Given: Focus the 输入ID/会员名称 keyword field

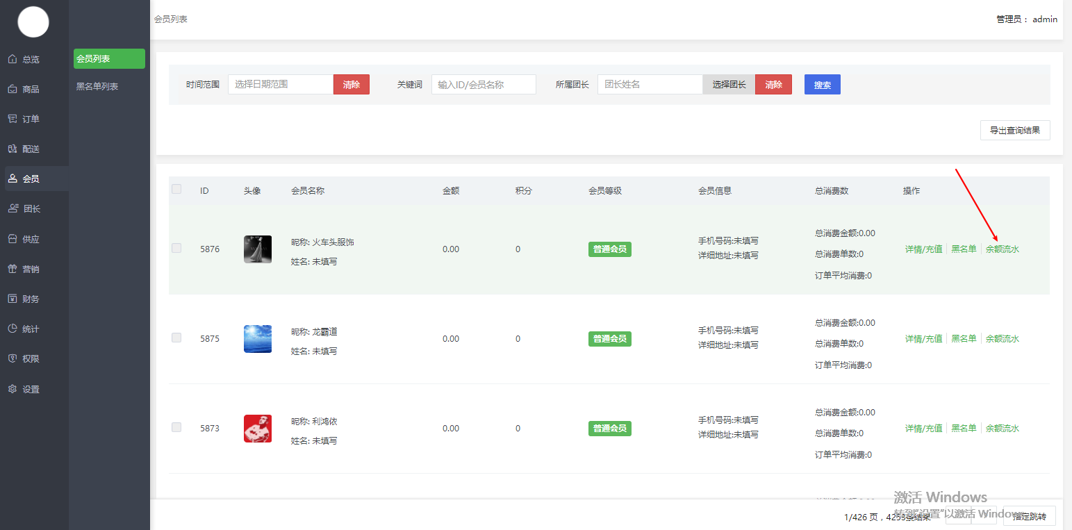Looking at the screenshot, I should click(x=484, y=84).
